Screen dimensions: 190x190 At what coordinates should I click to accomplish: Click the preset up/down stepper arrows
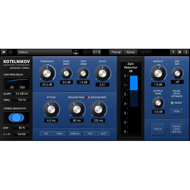[75, 52]
